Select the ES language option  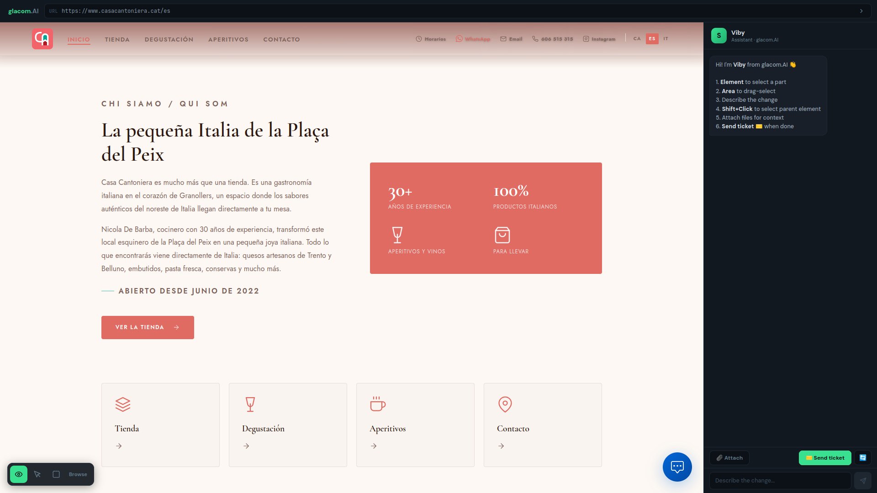pos(652,39)
